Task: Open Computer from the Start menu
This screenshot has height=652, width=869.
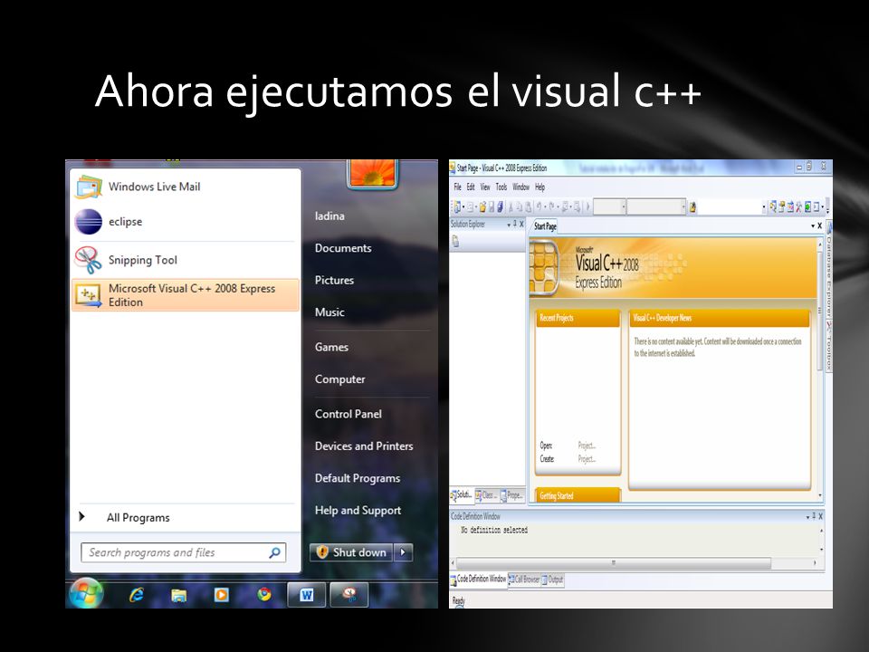Action: pyautogui.click(x=339, y=379)
